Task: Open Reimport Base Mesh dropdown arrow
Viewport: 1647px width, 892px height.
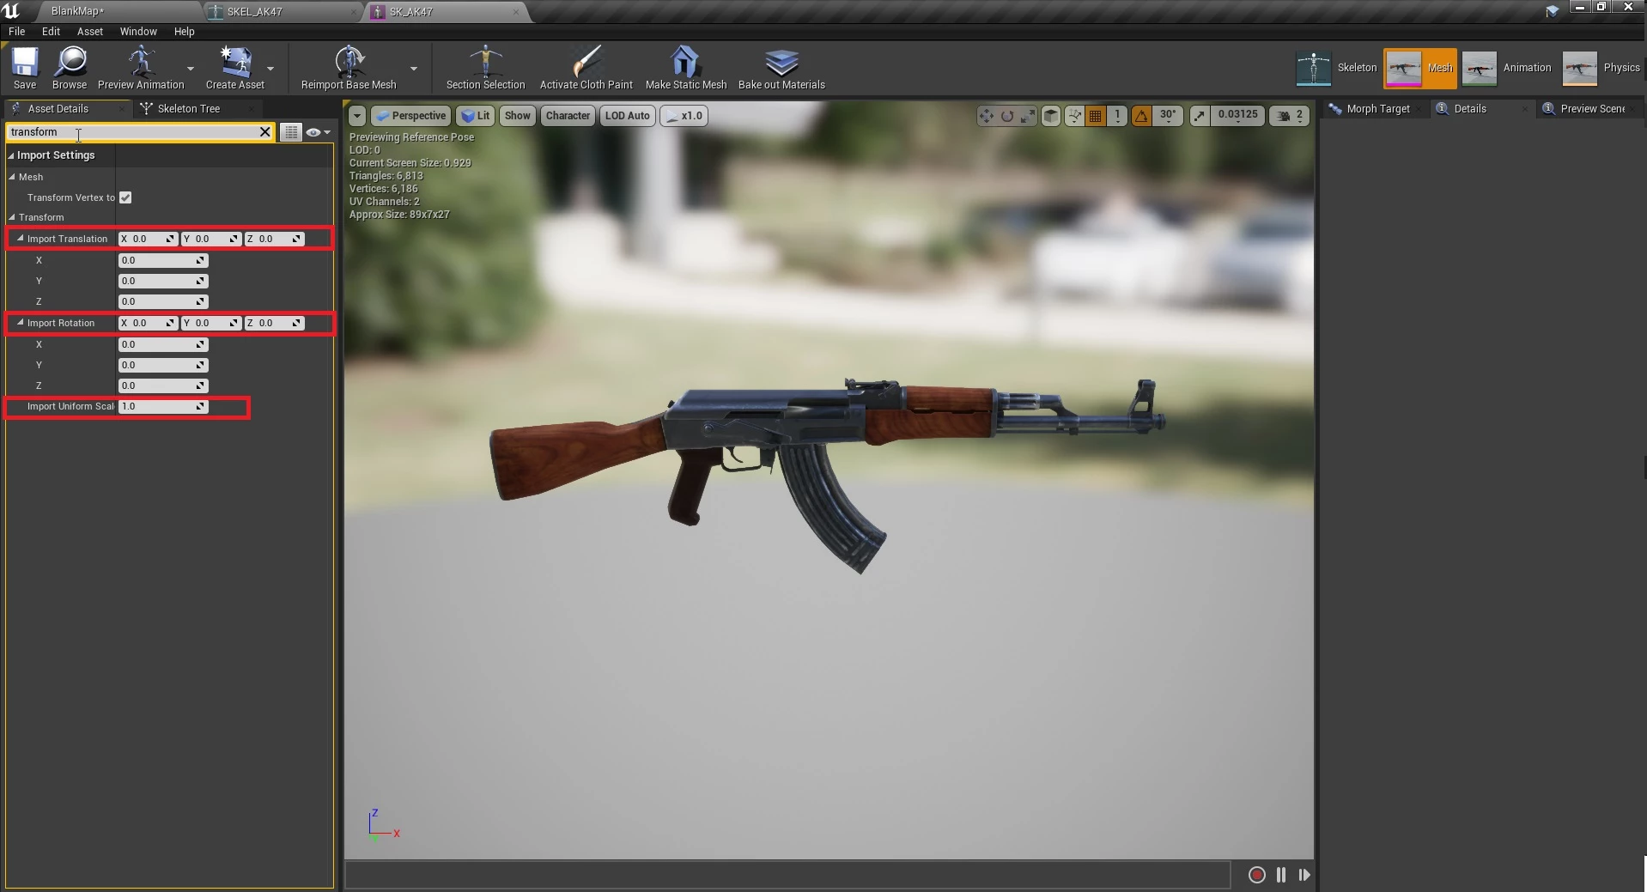Action: 414,68
